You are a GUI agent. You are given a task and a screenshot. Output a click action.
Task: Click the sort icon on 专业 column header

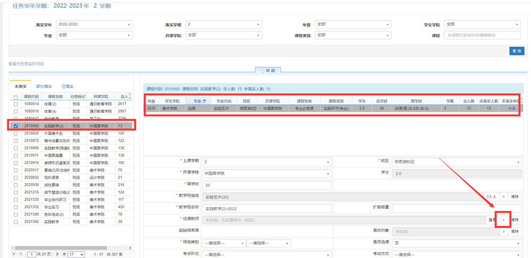click(205, 101)
